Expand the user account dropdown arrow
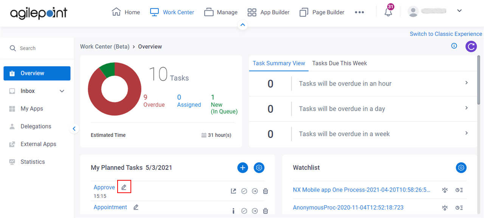The width and height of the screenshot is (484, 218). (459, 11)
